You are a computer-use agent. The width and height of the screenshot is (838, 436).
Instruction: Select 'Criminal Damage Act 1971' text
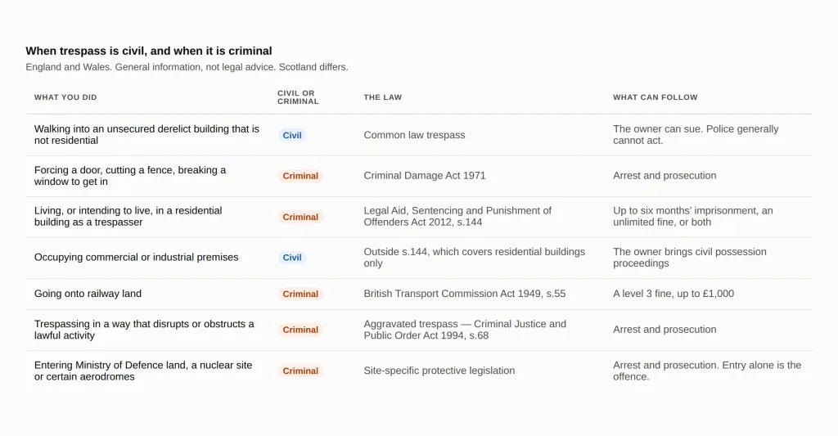pos(425,176)
